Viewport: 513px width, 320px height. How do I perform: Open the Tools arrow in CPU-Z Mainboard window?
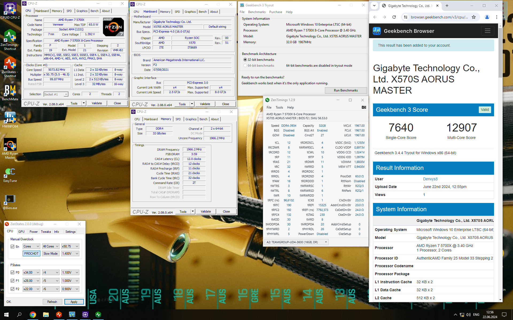click(192, 104)
